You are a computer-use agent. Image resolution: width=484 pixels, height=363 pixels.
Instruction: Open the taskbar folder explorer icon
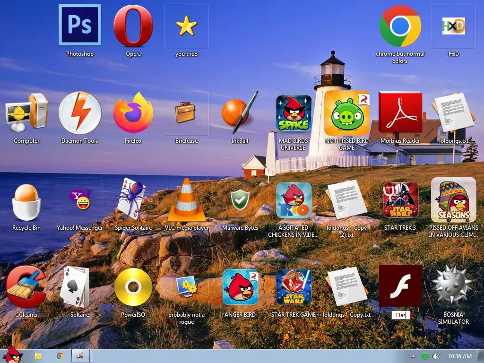pyautogui.click(x=38, y=356)
